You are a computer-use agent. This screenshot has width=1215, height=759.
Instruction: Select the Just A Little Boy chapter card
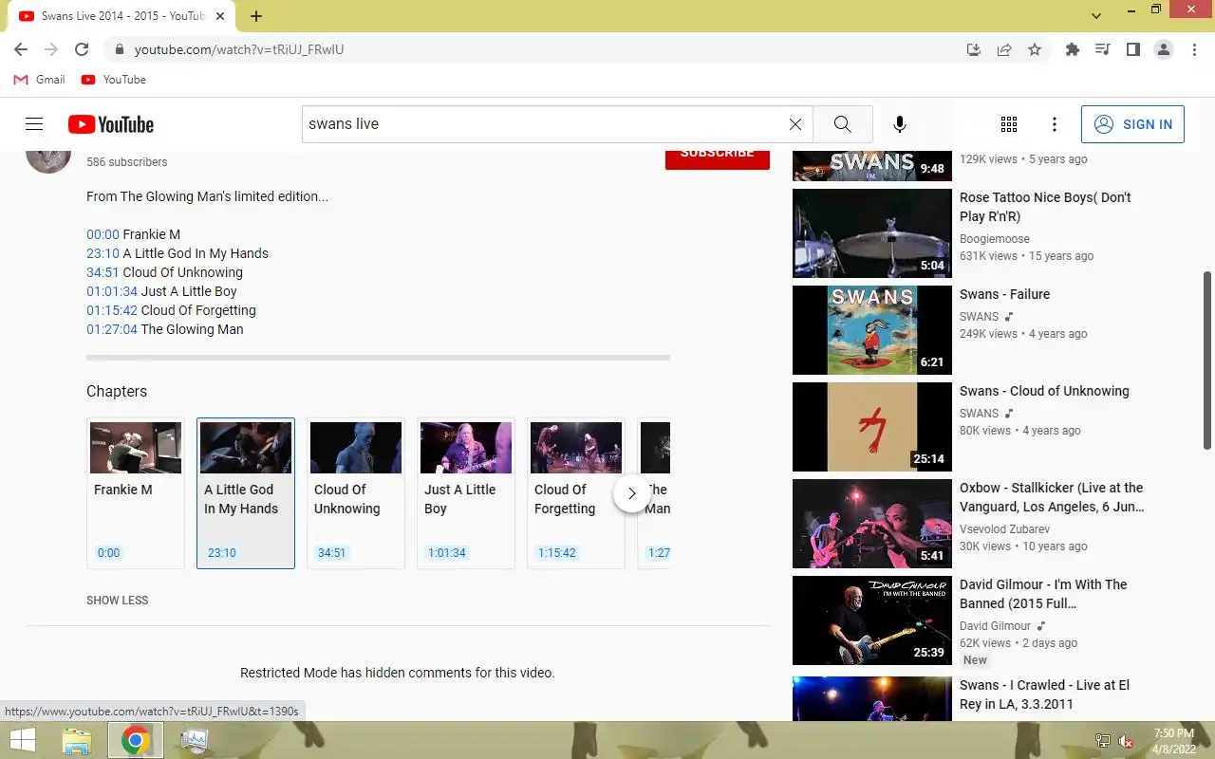click(466, 493)
